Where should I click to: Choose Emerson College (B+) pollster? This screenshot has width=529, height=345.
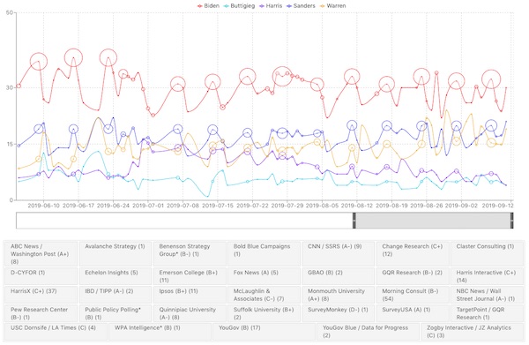(190, 276)
